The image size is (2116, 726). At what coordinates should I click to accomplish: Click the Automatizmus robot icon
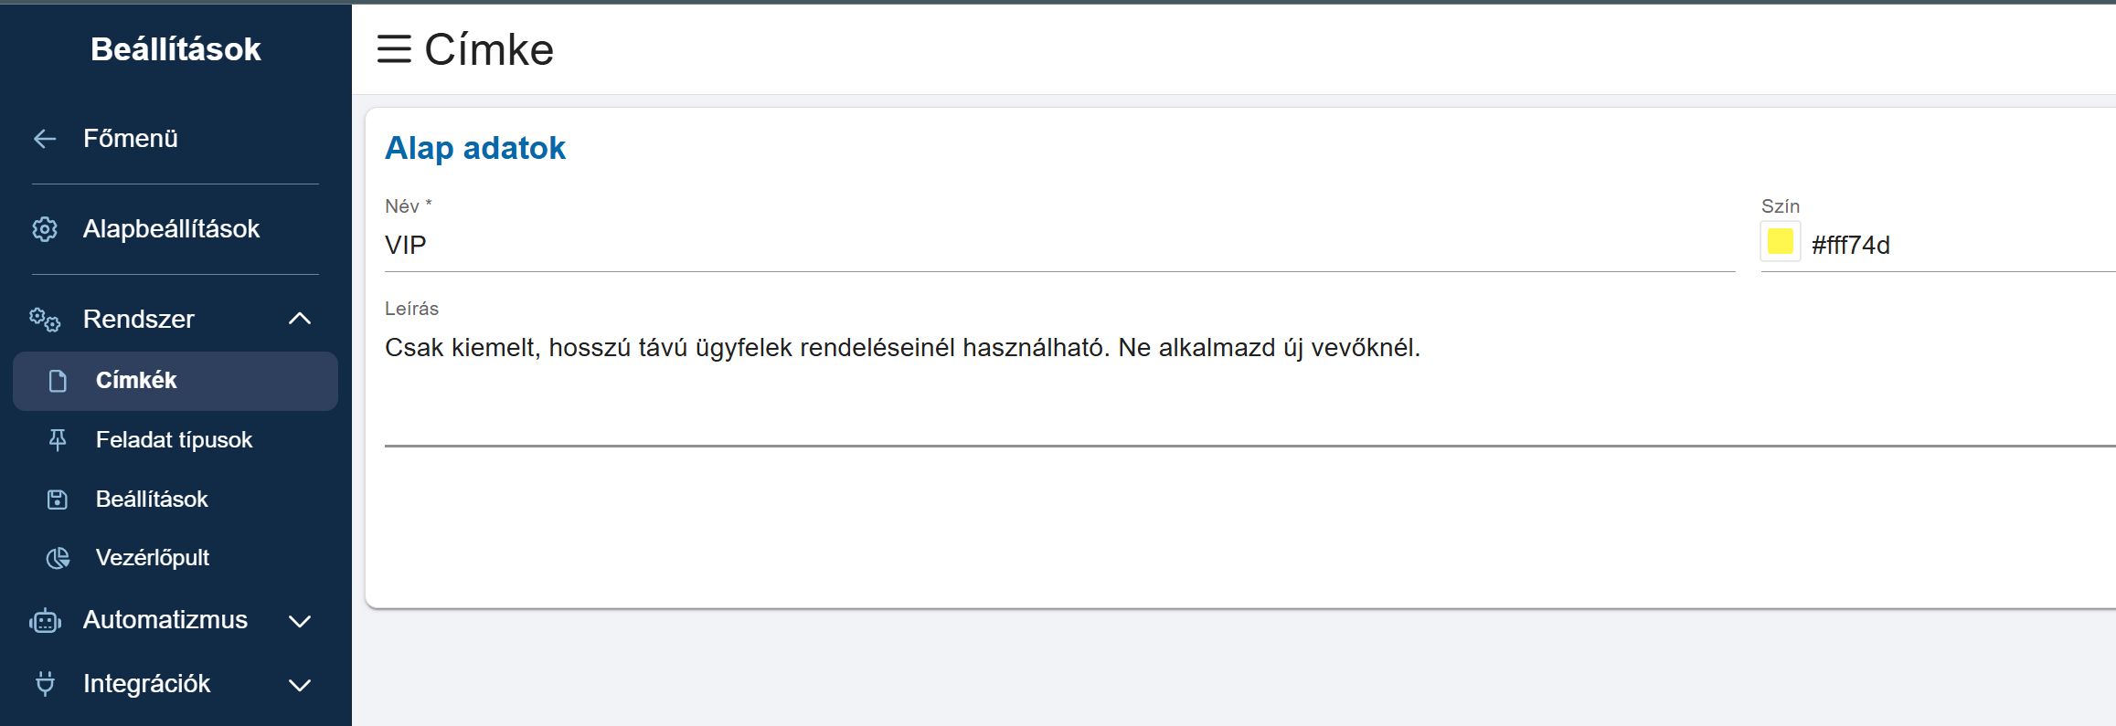[x=45, y=621]
